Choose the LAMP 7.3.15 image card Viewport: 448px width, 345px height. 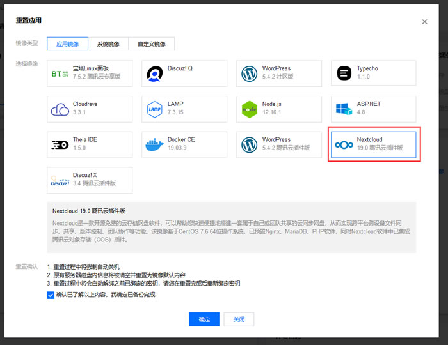coord(184,109)
